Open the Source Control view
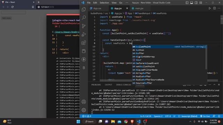The width and height of the screenshot is (223, 125). 84,26
